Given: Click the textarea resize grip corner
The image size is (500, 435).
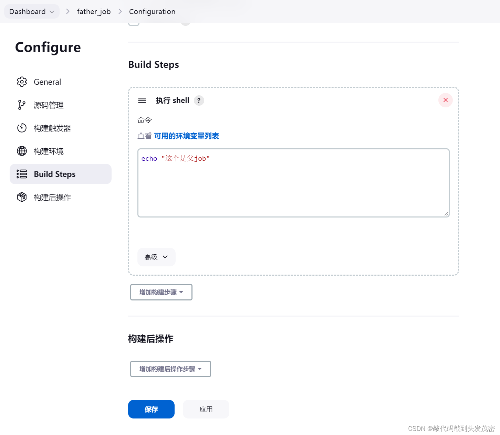Looking at the screenshot, I should pyautogui.click(x=446, y=214).
